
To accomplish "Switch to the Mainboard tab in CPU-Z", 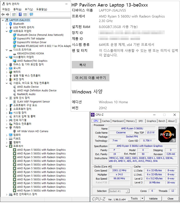I will tap(118, 121).
